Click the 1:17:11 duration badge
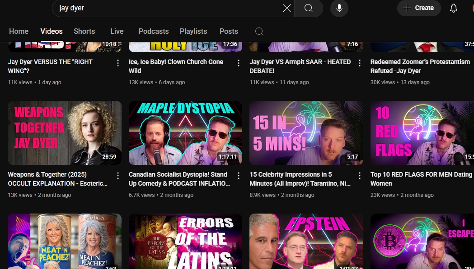The width and height of the screenshot is (474, 269). coord(228,157)
